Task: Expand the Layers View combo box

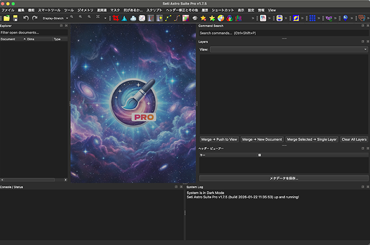Action: 288,49
